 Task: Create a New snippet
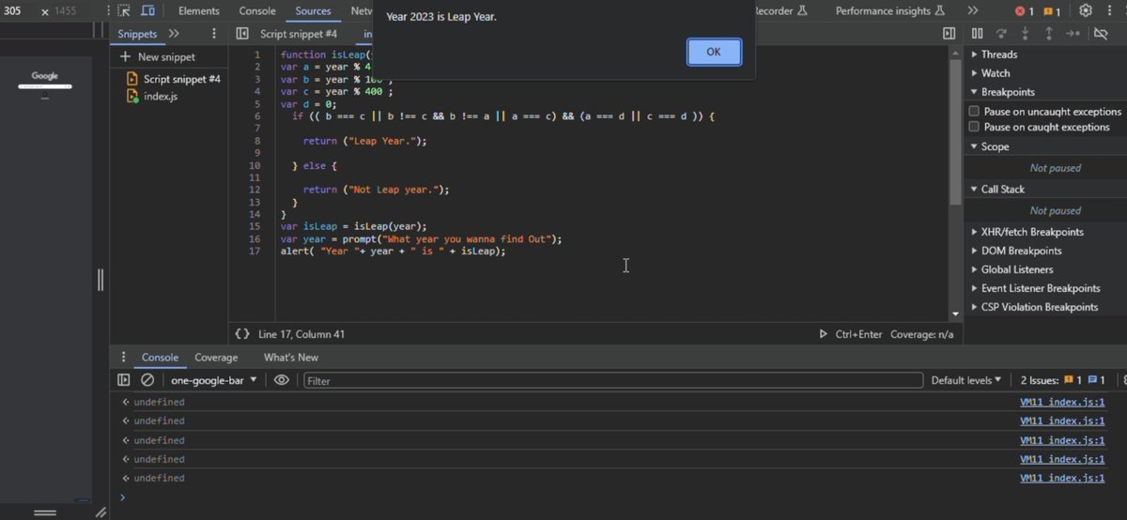(158, 57)
